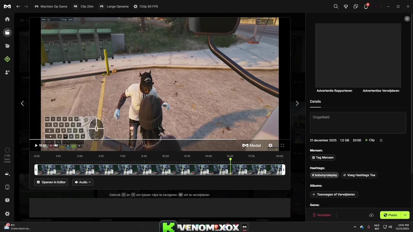
Task: Open the green diamond sidebar icon
Action: (7, 59)
